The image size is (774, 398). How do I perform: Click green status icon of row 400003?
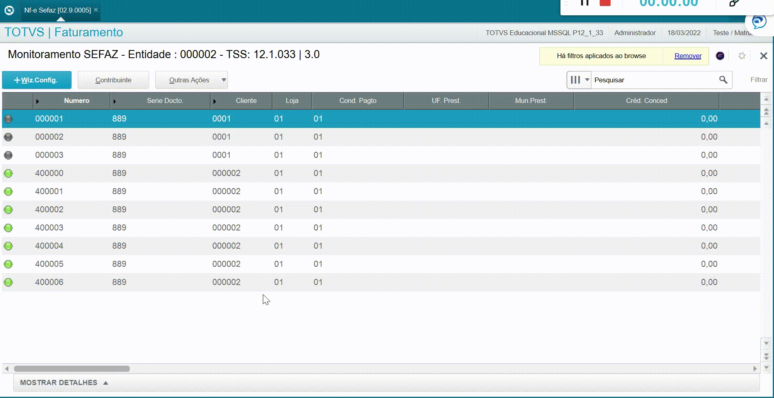(x=8, y=228)
